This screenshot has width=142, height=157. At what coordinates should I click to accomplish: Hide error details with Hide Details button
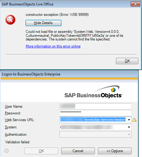(43, 23)
